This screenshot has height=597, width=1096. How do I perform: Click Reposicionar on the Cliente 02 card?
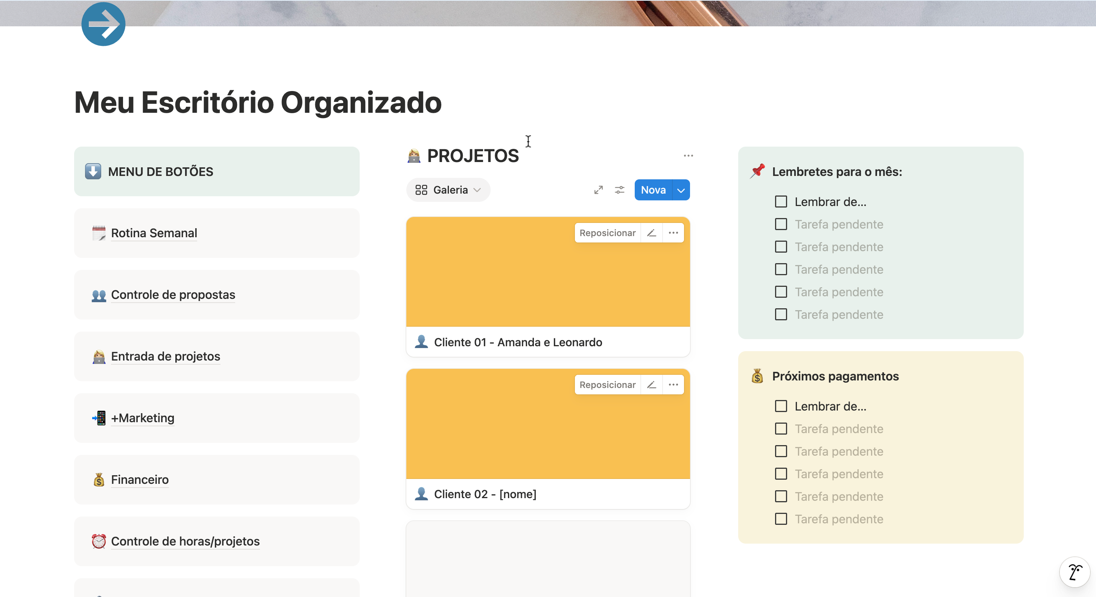coord(607,385)
